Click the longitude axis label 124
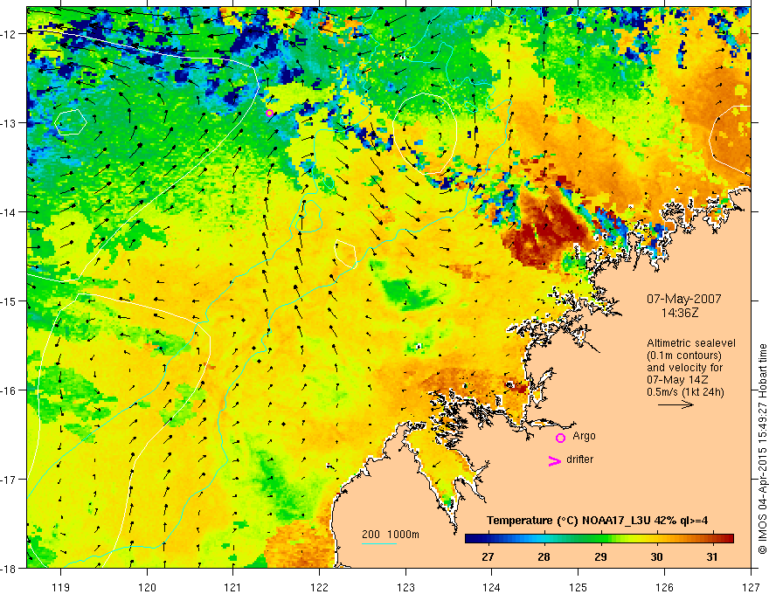Viewport: 769px width, 594px height. click(492, 587)
